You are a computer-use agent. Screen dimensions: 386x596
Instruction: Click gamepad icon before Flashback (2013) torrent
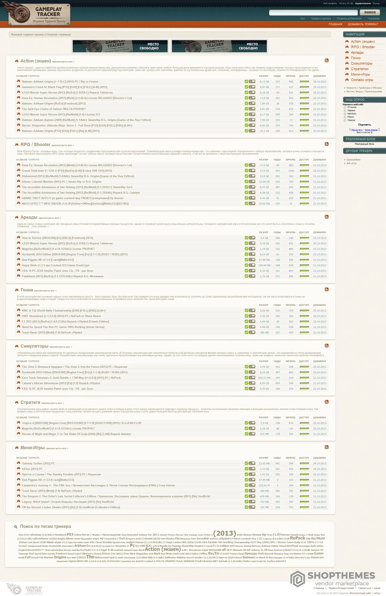pos(18,276)
